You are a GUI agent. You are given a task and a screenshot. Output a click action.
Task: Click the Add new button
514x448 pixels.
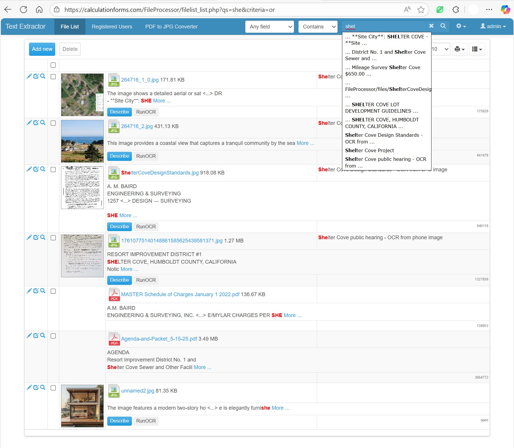coord(42,49)
